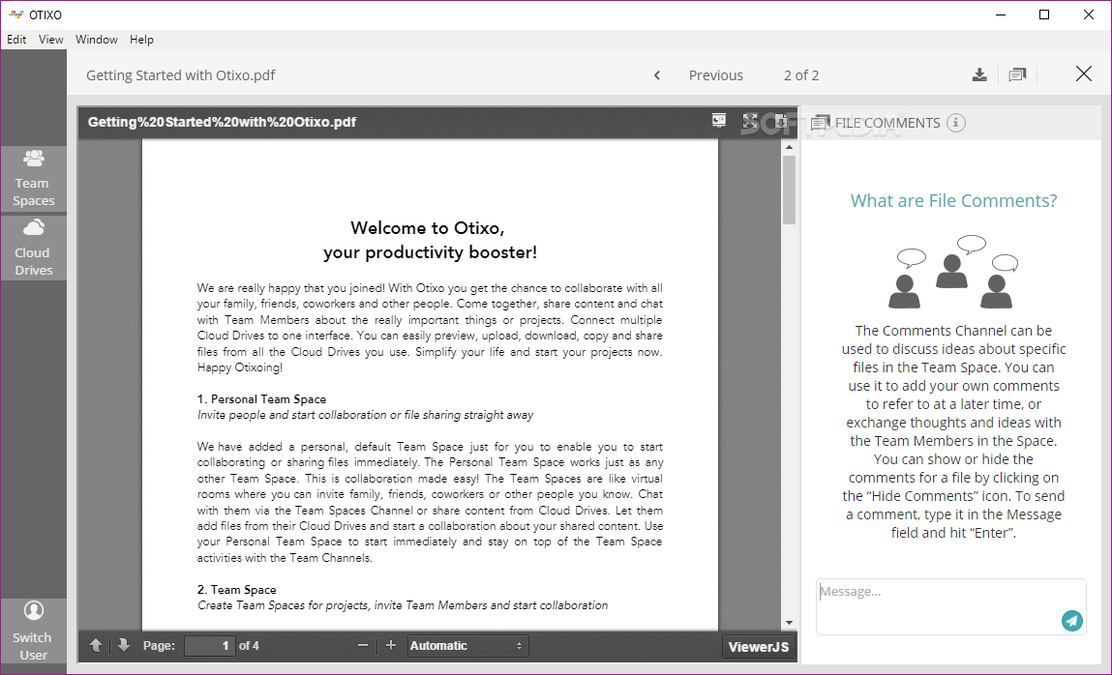Go to next page with down arrow
The image size is (1112, 675).
(x=124, y=645)
